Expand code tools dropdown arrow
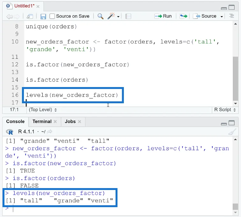Screen dimensions: 241x217 (x=118, y=17)
